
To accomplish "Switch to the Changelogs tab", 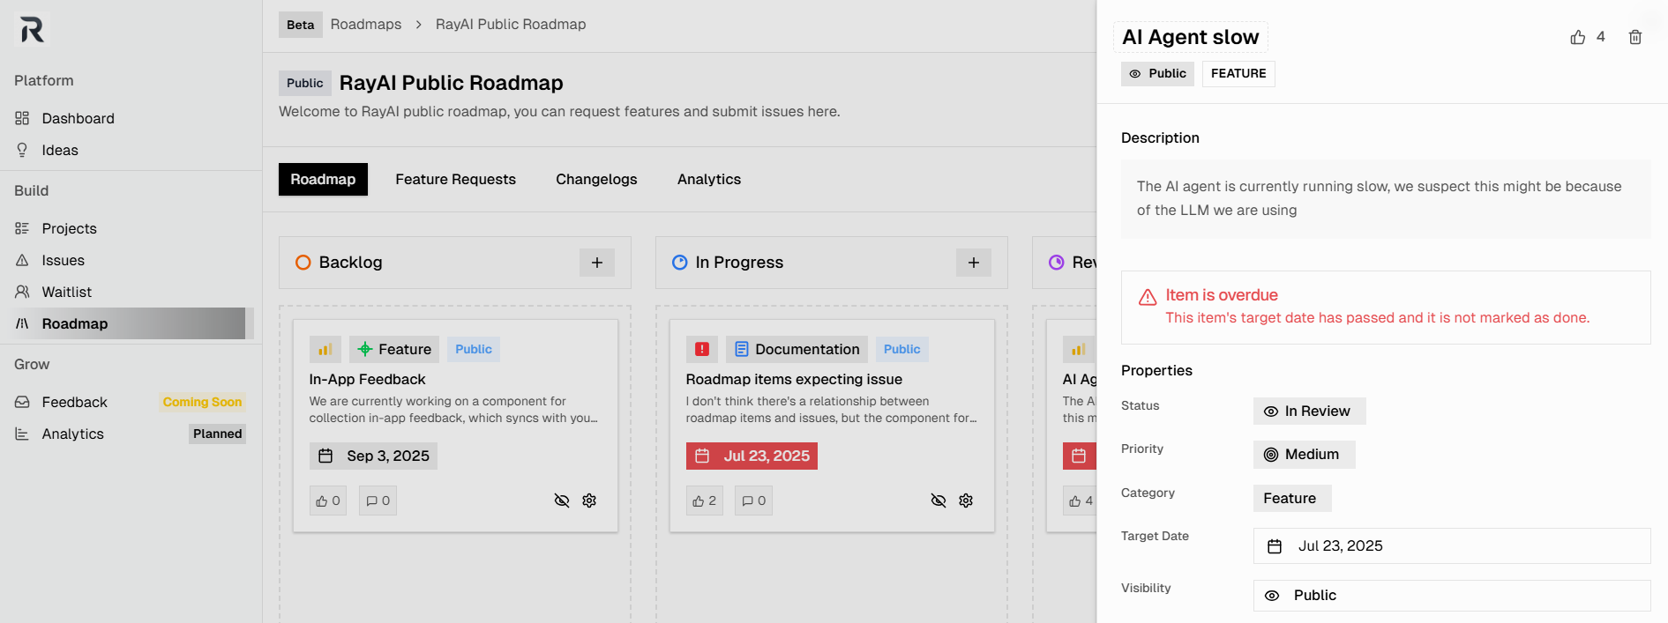I will pyautogui.click(x=596, y=180).
